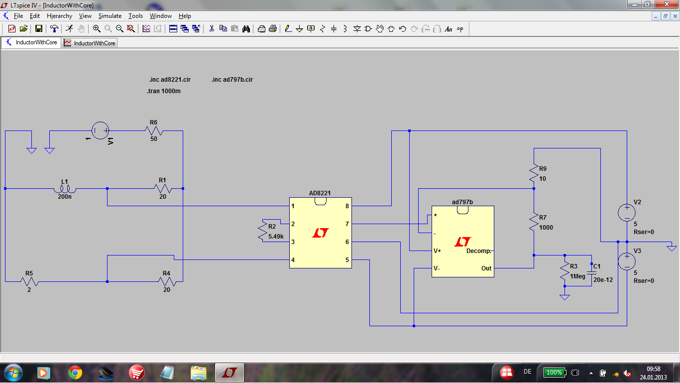Click the inductor L1 symbol
The height and width of the screenshot is (383, 680).
coord(65,189)
